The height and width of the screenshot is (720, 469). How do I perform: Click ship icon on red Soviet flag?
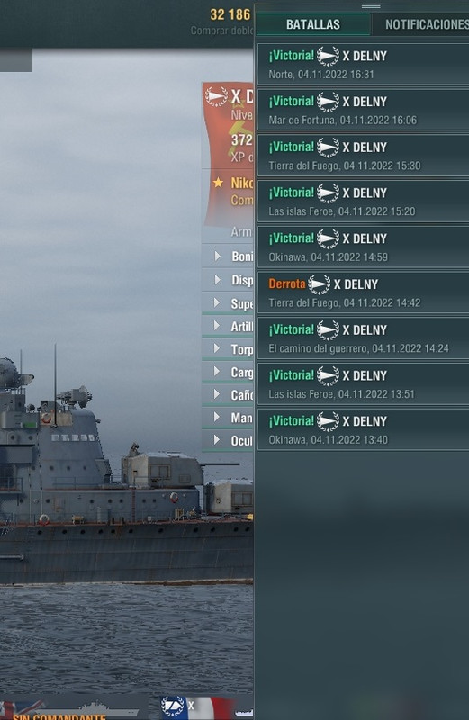[x=216, y=97]
